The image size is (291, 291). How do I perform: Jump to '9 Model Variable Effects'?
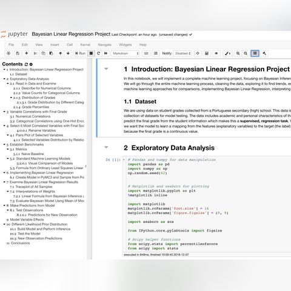25,219
